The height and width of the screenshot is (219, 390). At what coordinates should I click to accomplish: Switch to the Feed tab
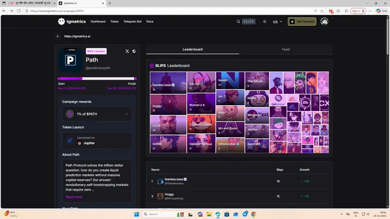click(x=286, y=49)
